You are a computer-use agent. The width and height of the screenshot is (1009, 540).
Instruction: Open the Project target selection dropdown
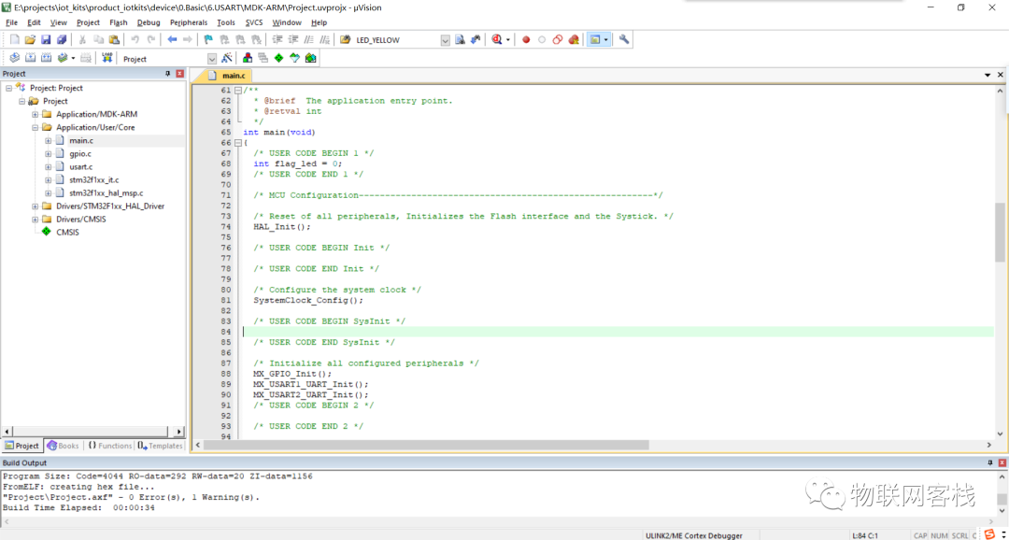click(212, 59)
